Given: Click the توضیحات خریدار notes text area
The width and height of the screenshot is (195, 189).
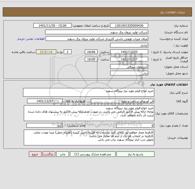Looking at the screenshot, I should (89, 138).
